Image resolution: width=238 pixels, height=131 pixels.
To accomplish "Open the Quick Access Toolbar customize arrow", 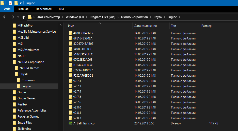I will [x=21, y=3].
